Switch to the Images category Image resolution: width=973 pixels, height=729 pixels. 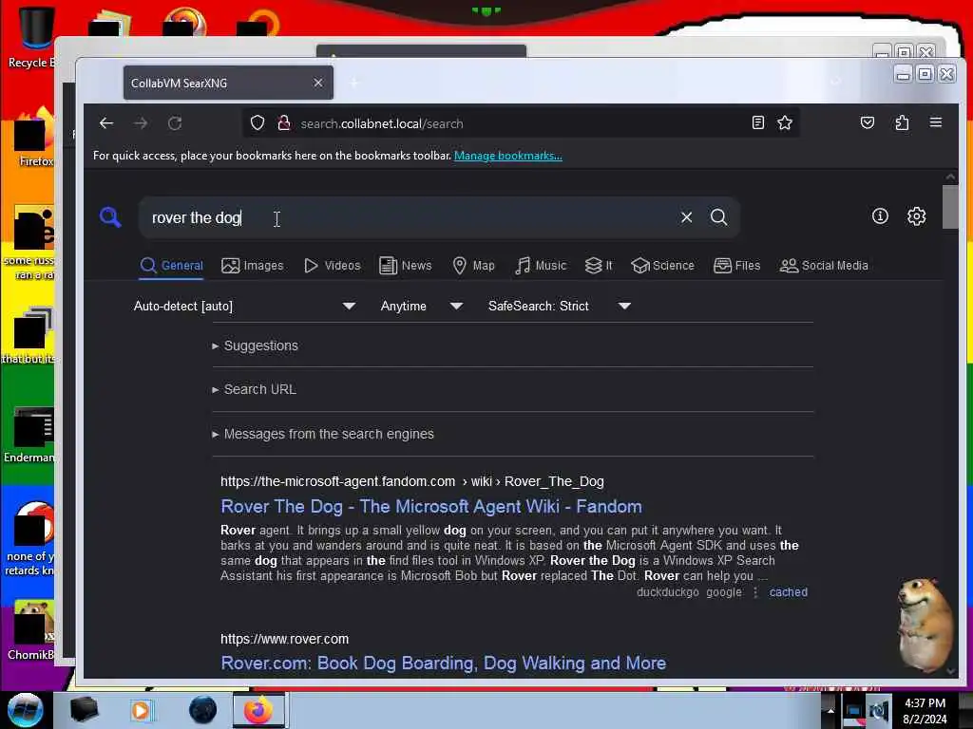(253, 266)
